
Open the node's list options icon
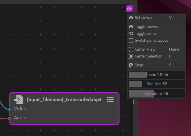click(x=110, y=99)
